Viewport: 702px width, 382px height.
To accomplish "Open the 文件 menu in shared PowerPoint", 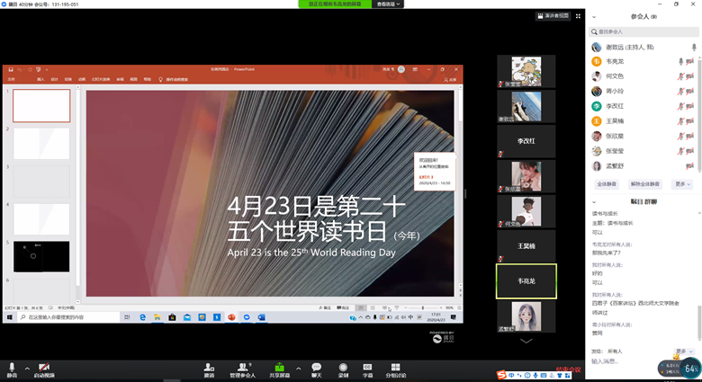I will (x=12, y=79).
